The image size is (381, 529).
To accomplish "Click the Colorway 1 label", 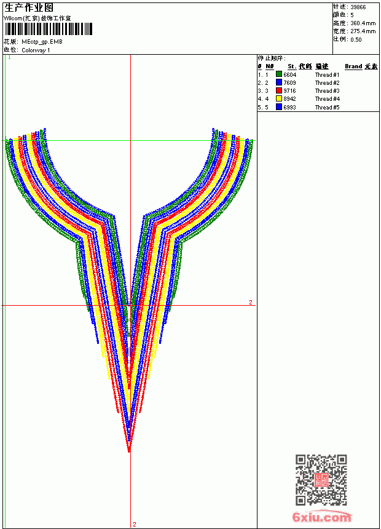I will pos(36,50).
